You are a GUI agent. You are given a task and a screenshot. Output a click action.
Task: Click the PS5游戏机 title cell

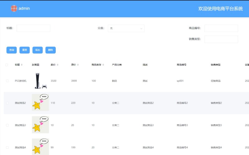[x=21, y=81]
